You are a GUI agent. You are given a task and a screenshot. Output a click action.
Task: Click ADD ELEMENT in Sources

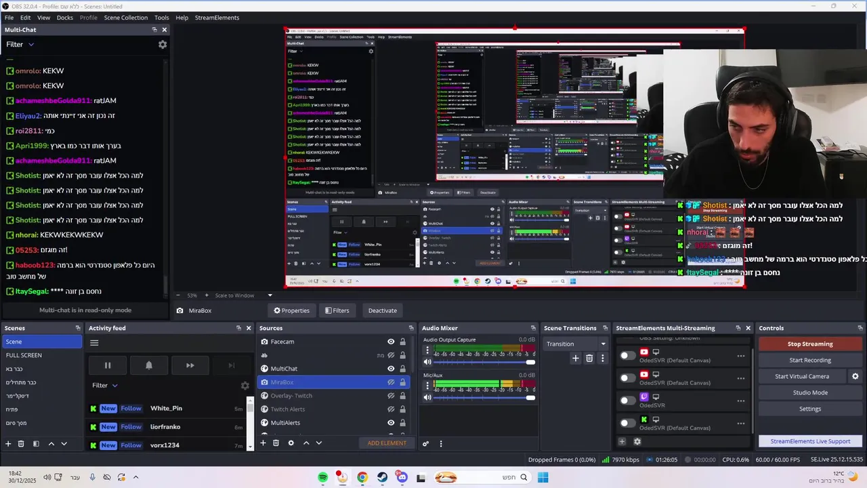[x=387, y=443]
